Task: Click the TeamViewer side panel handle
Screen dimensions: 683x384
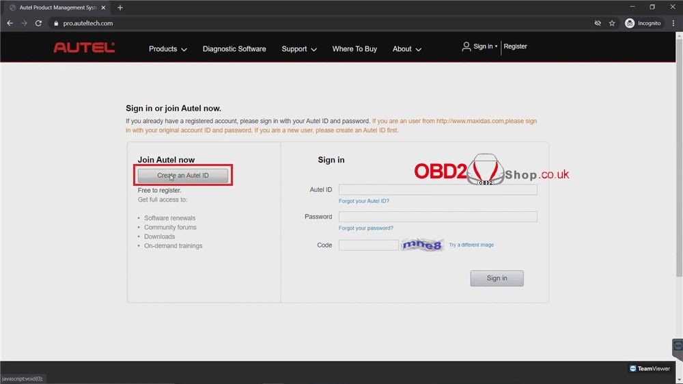Action: (x=678, y=348)
